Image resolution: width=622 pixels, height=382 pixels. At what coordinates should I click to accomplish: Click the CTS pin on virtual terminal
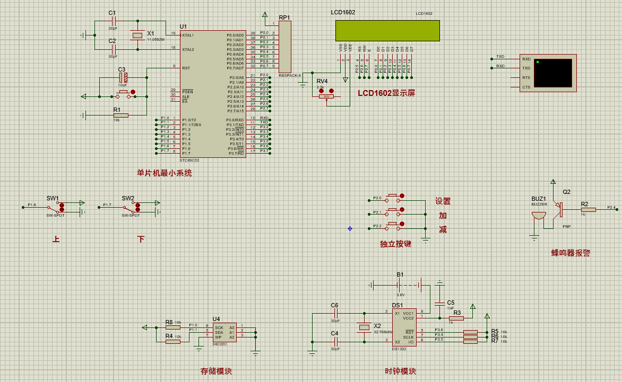click(x=526, y=87)
